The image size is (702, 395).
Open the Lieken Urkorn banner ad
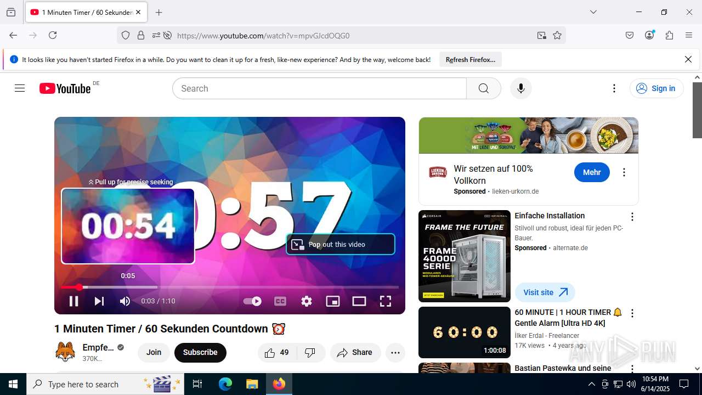(x=529, y=135)
